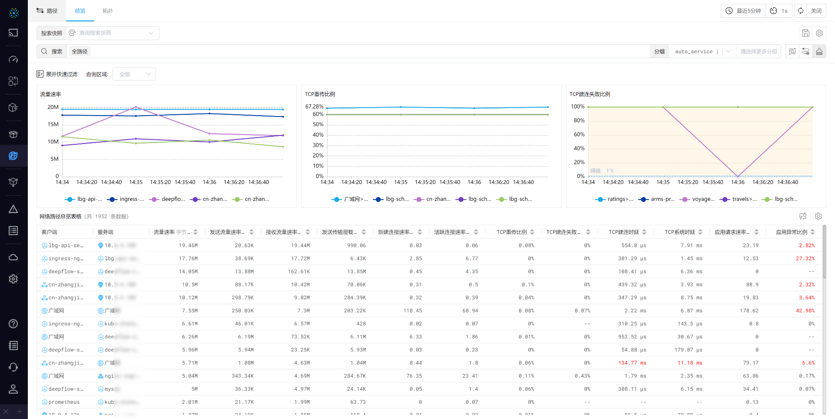Screen dimensions: 835x419
Task: Open the user profile icon in sidebar
Action: click(13, 389)
